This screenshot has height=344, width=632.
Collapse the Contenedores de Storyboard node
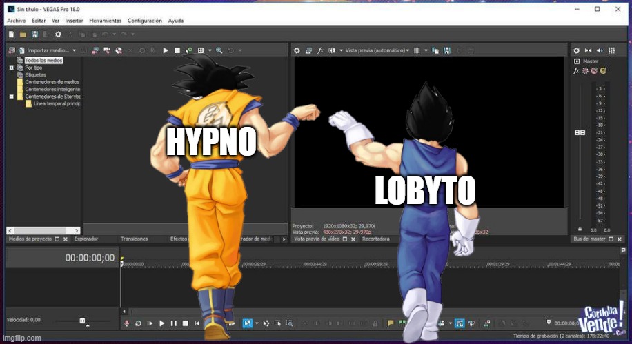(x=11, y=97)
